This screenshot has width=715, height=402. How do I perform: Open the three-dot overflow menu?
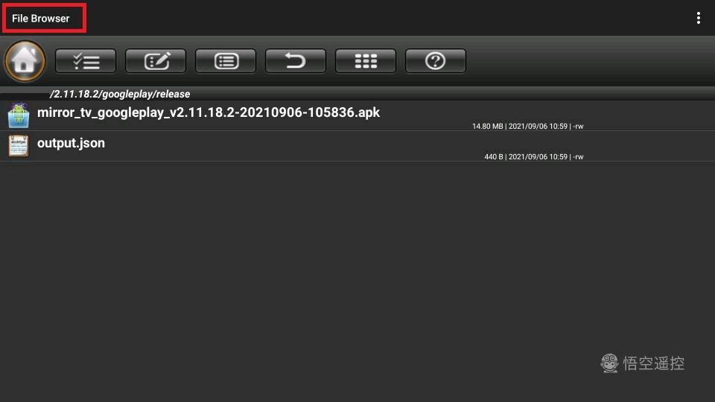pos(698,18)
